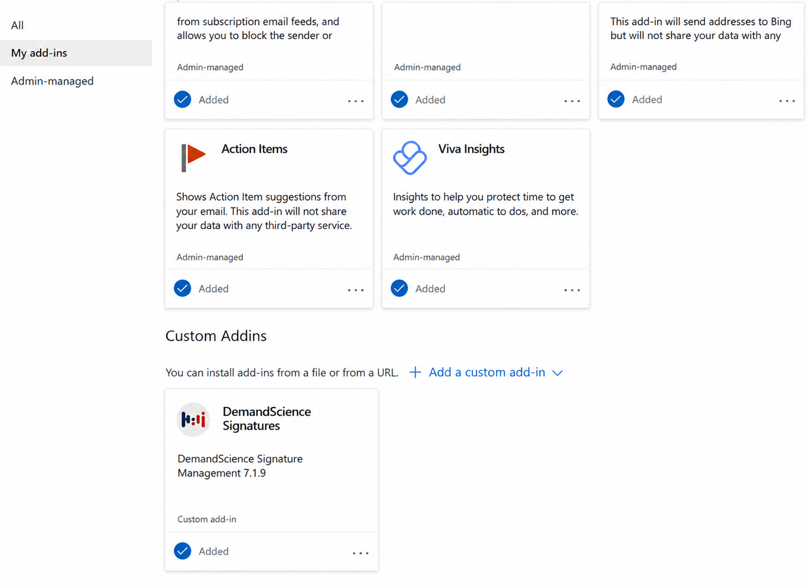The image size is (808, 587).
Task: Click the Viva Insights heart logo
Action: coord(410,158)
